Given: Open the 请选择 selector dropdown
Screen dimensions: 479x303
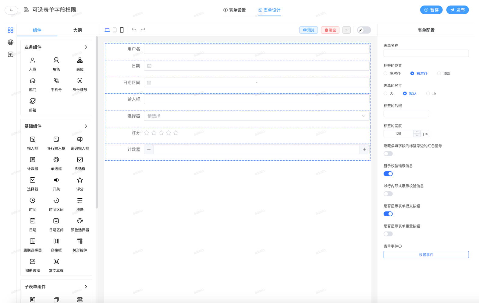Looking at the screenshot, I should 257,116.
